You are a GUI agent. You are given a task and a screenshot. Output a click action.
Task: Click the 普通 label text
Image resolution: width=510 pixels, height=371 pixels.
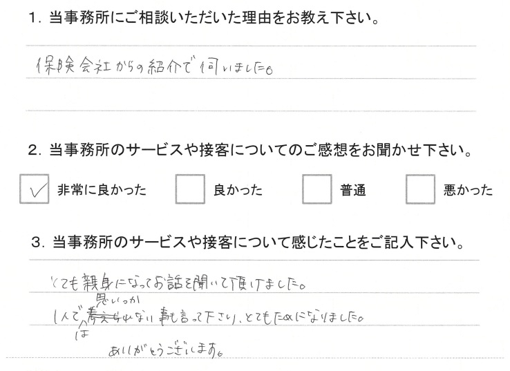click(x=353, y=190)
